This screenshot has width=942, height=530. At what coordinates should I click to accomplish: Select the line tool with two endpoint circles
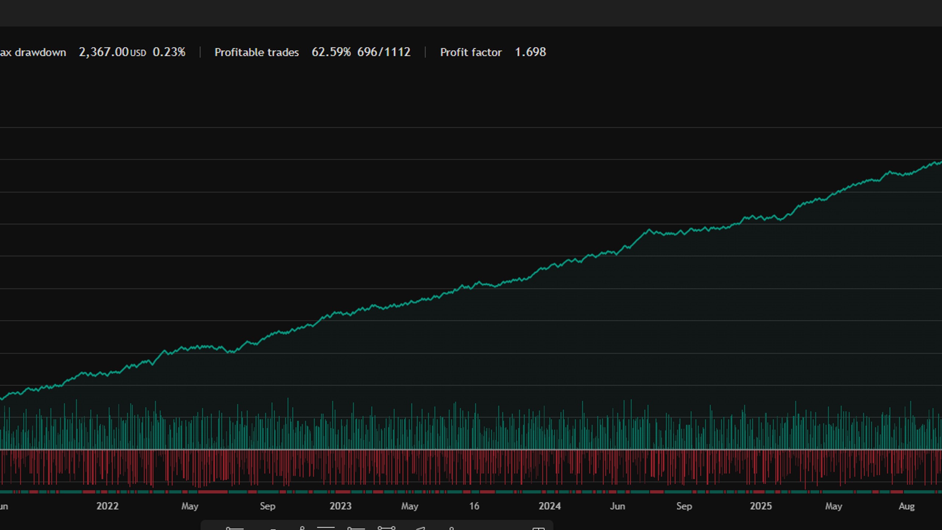click(x=387, y=528)
